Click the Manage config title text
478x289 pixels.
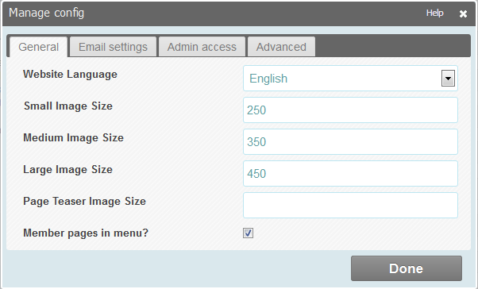tap(46, 13)
